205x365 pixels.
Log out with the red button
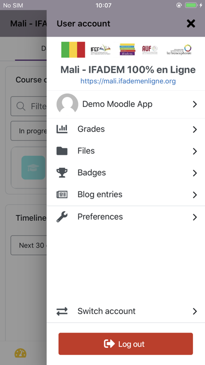[126, 344]
